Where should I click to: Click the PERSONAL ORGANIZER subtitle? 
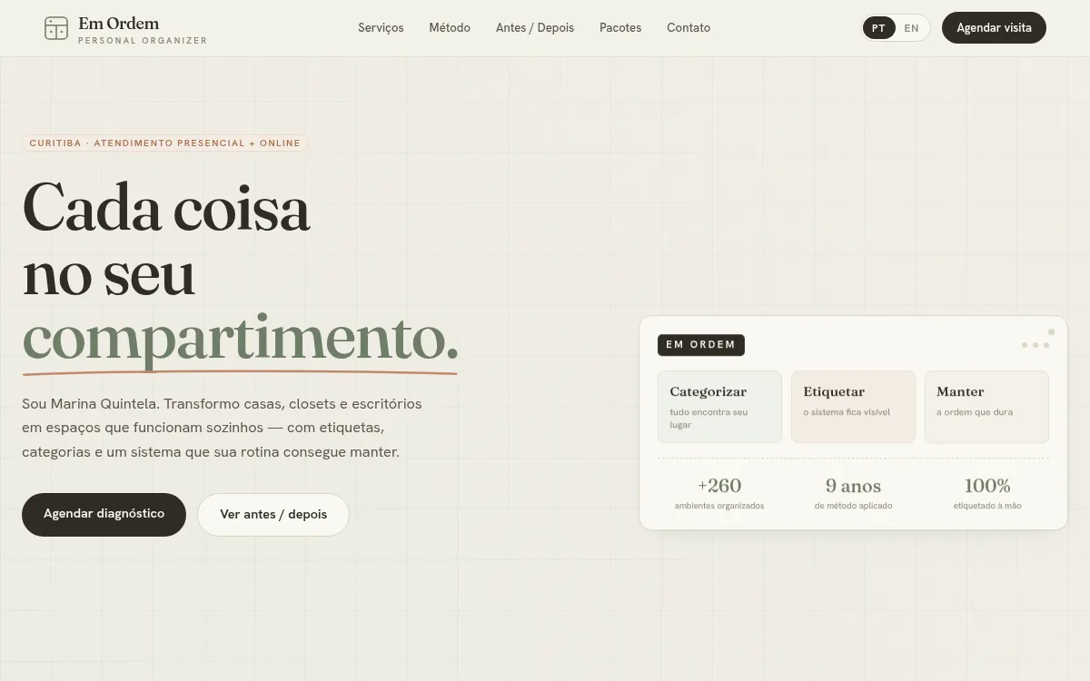[x=143, y=41]
